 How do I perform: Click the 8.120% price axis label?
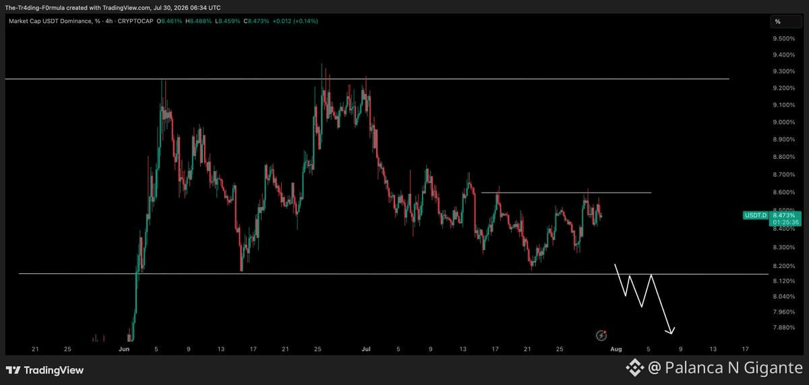point(784,281)
